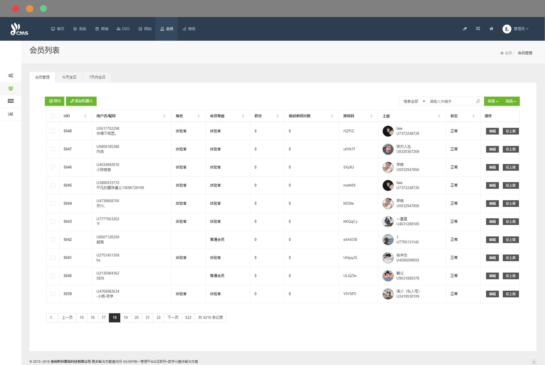
Task: Click the home icon in top right
Action: coord(491,29)
